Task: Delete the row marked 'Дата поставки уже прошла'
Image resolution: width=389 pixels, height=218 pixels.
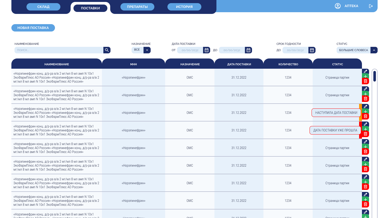Action: pyautogui.click(x=365, y=134)
